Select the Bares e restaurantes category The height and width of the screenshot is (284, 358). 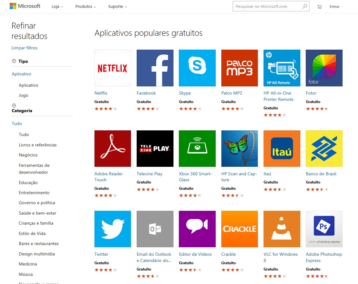[x=39, y=243]
